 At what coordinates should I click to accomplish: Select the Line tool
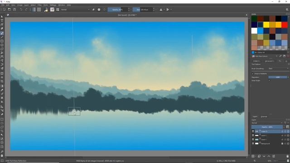point(2,37)
